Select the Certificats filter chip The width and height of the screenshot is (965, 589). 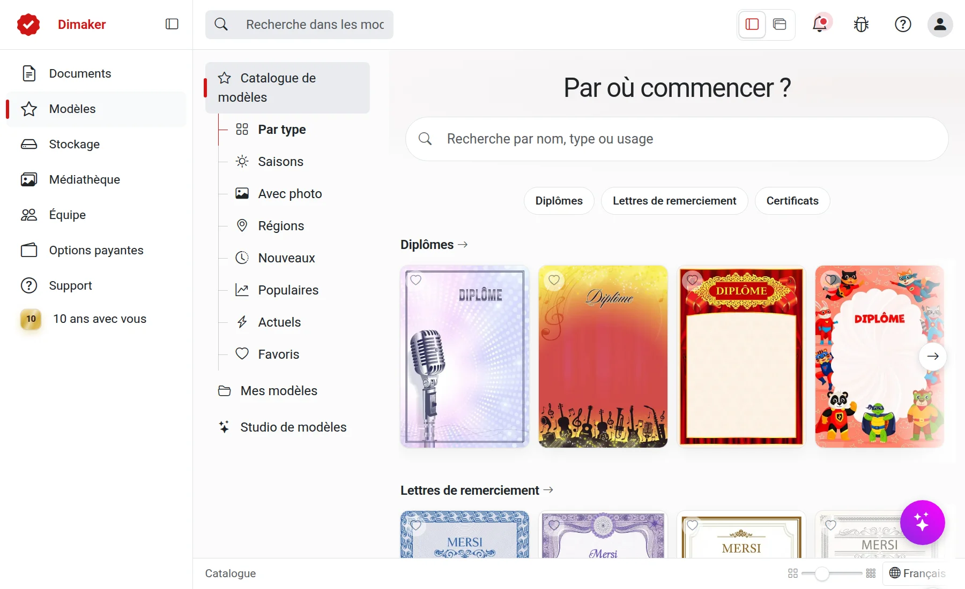[792, 201]
